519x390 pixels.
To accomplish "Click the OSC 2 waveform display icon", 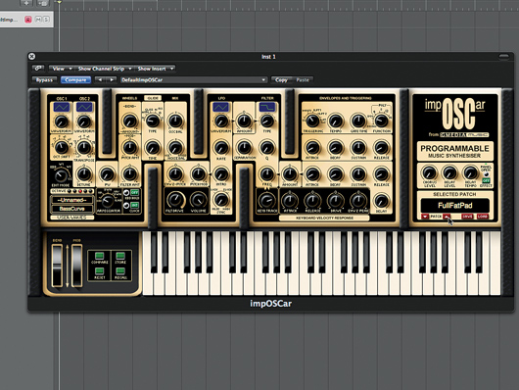I will [x=84, y=107].
